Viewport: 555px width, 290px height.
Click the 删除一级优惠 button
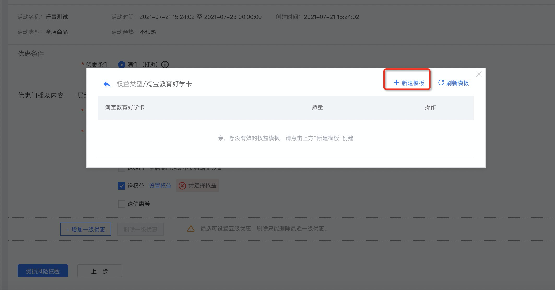click(141, 229)
